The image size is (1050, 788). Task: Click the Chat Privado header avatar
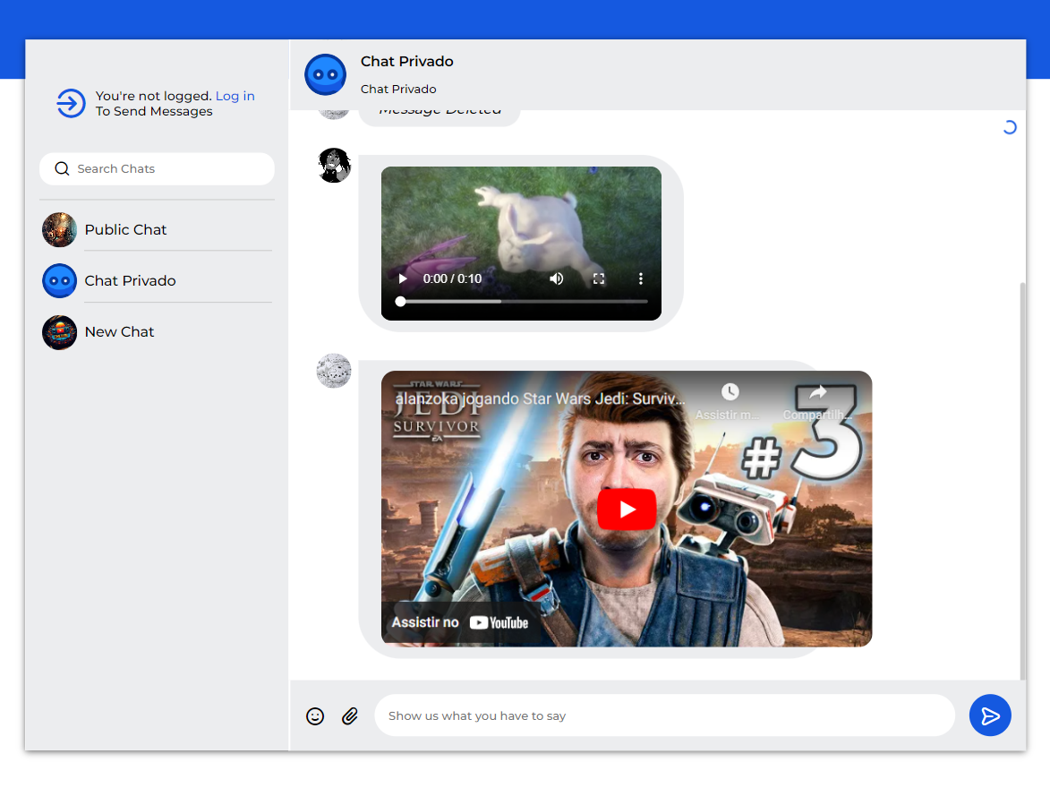click(325, 74)
